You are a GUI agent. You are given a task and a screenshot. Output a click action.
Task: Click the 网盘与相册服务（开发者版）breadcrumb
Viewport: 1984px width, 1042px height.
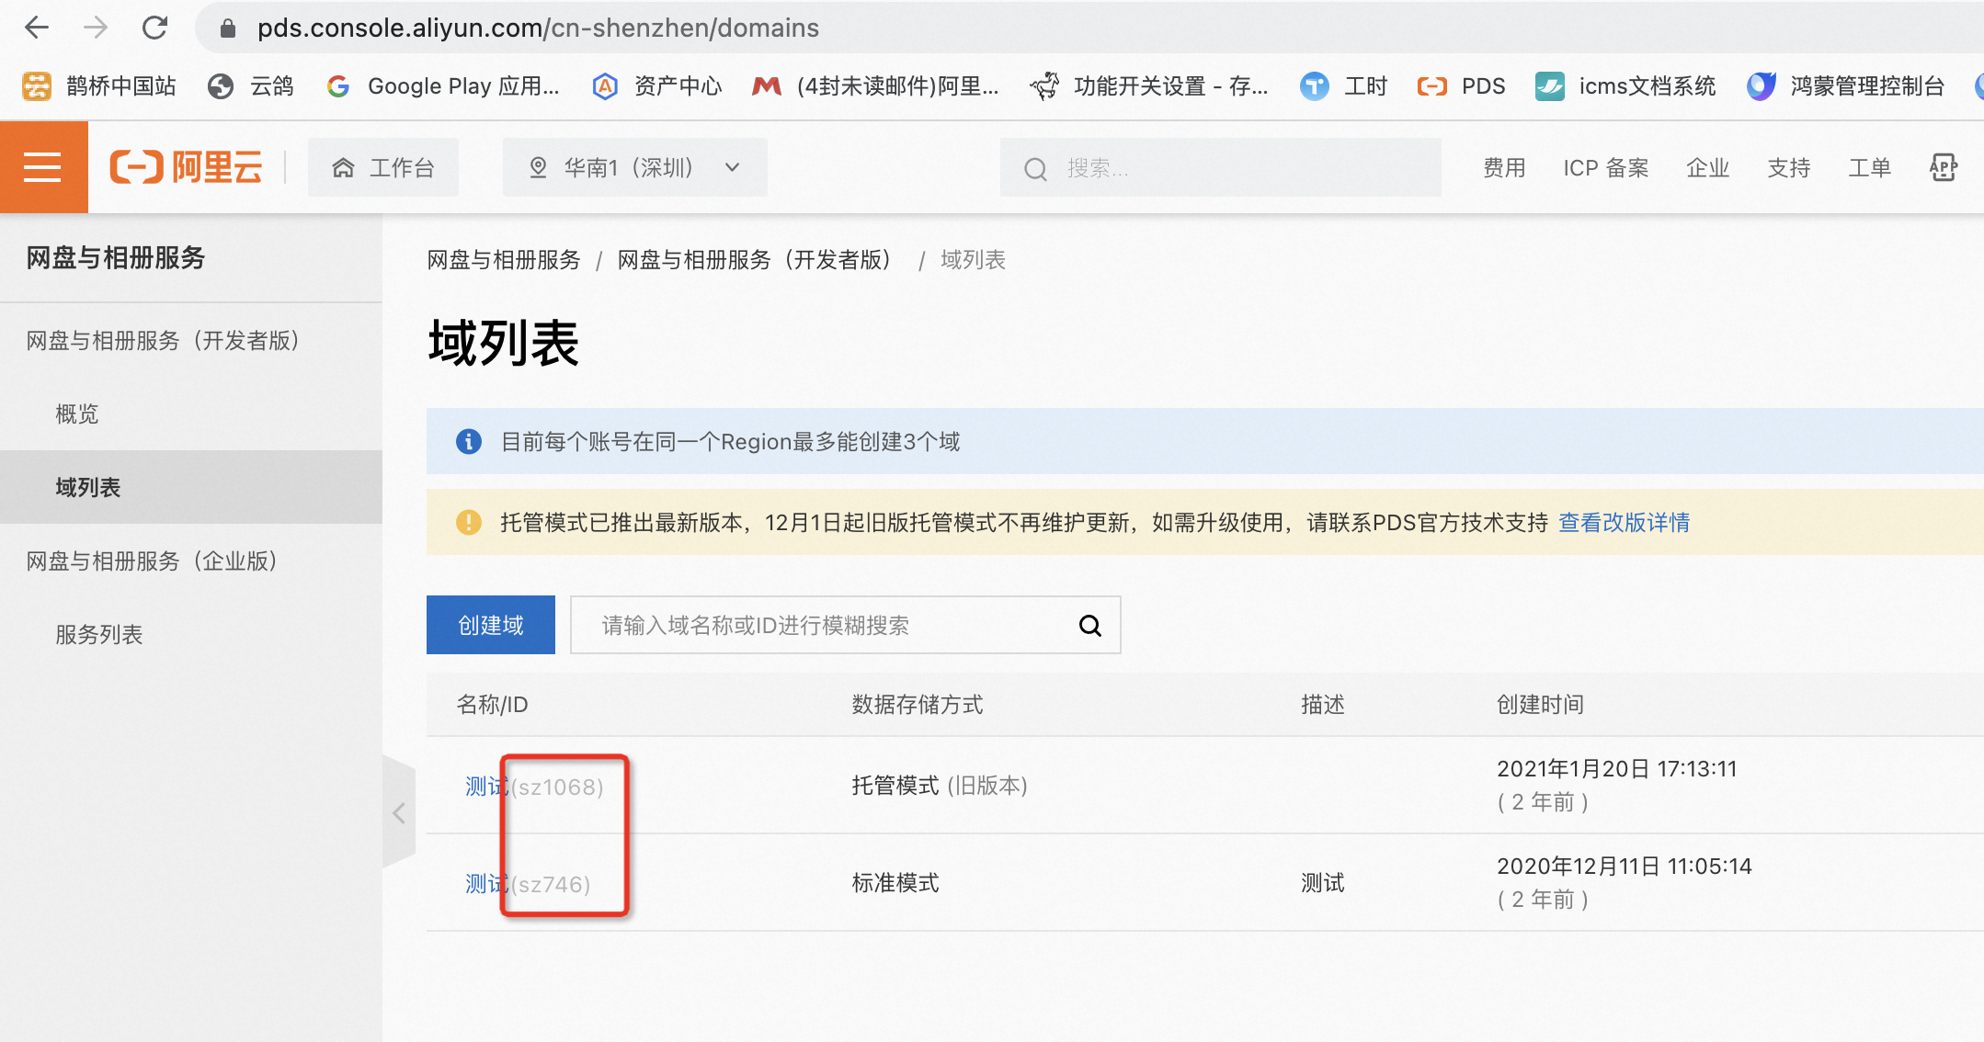pyautogui.click(x=758, y=260)
